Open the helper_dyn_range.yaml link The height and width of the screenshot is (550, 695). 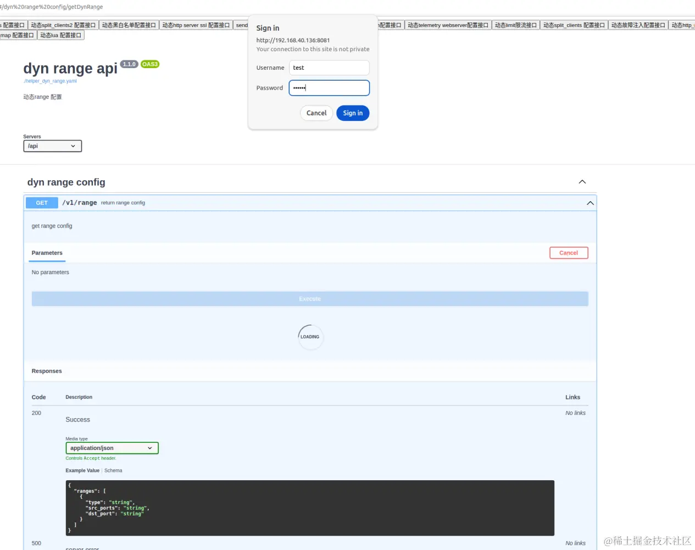point(50,81)
